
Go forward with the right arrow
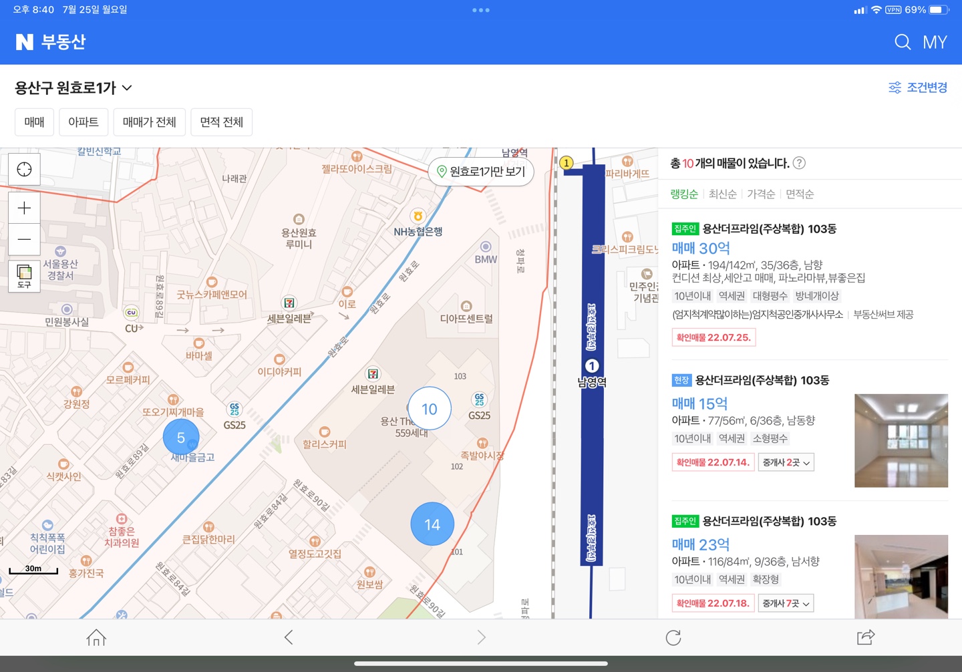coord(481,638)
